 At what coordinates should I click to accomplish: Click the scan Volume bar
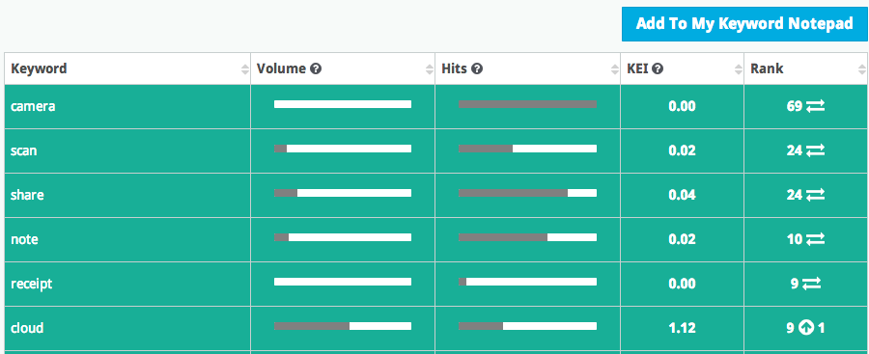click(x=343, y=149)
